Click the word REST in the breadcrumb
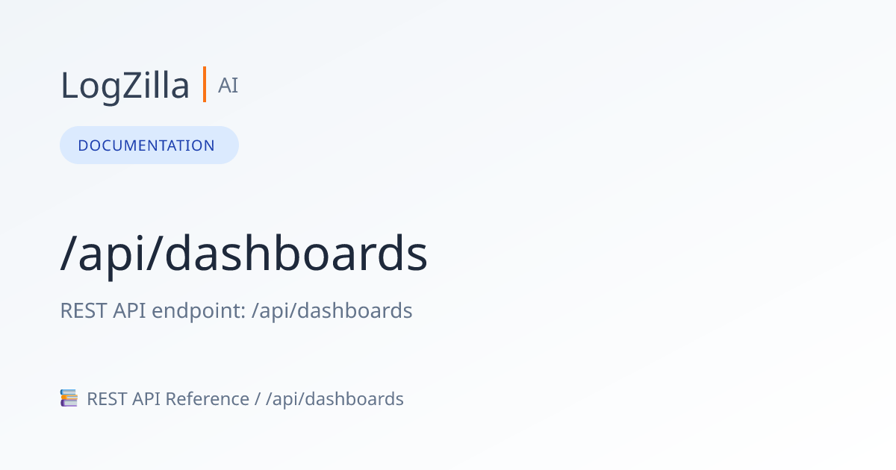The width and height of the screenshot is (896, 470). point(108,398)
